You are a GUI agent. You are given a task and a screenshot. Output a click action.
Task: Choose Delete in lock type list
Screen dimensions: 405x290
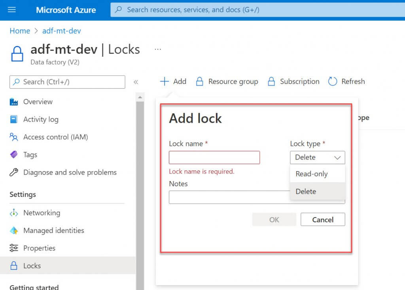click(x=306, y=191)
